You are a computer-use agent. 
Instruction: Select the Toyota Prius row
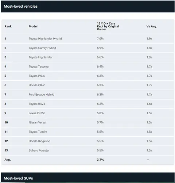point(87,76)
